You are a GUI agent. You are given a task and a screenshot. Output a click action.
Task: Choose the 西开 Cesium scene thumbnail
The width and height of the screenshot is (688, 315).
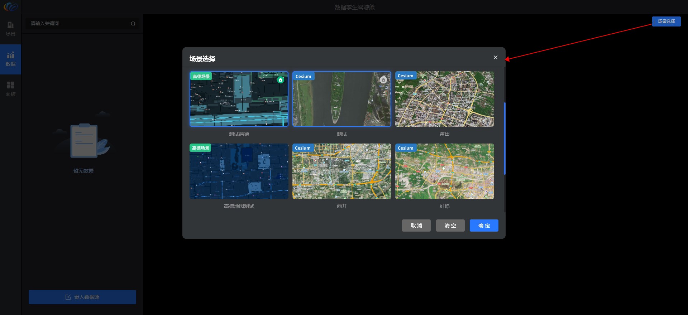(341, 171)
